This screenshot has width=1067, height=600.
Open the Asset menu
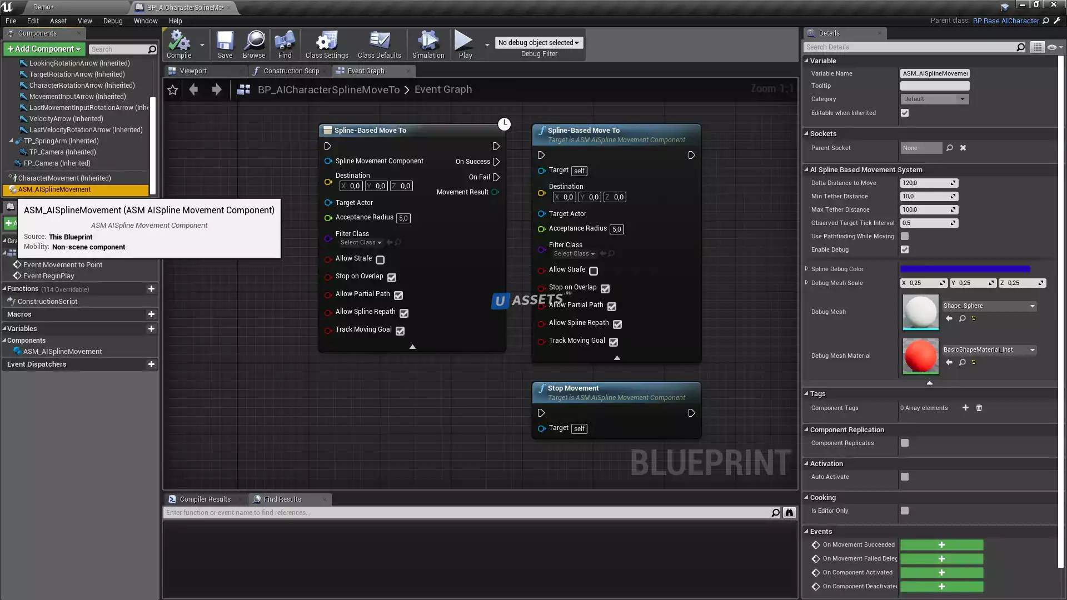pyautogui.click(x=58, y=21)
